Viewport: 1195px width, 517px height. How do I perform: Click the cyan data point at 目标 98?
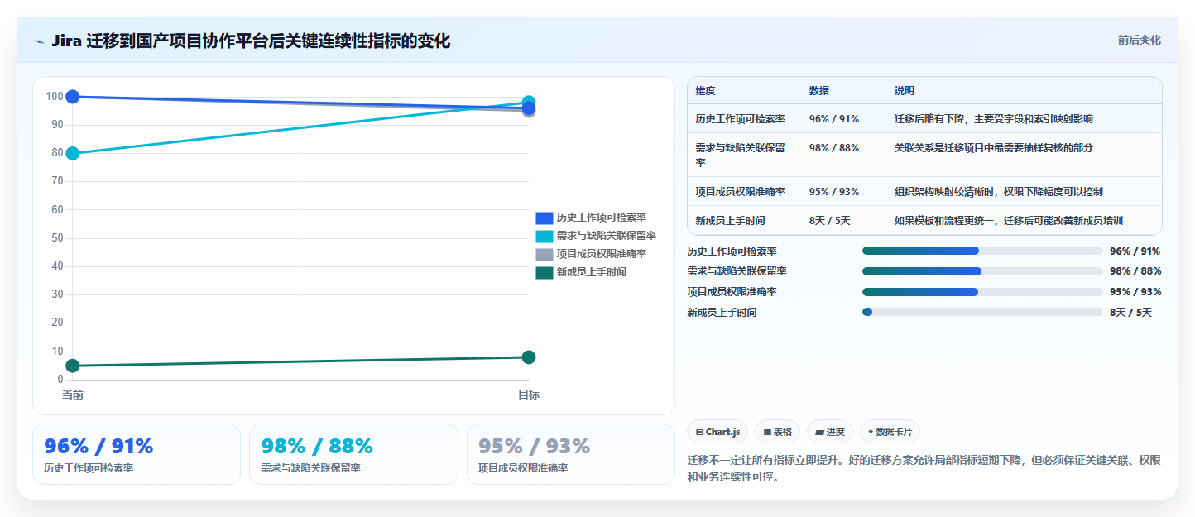529,103
